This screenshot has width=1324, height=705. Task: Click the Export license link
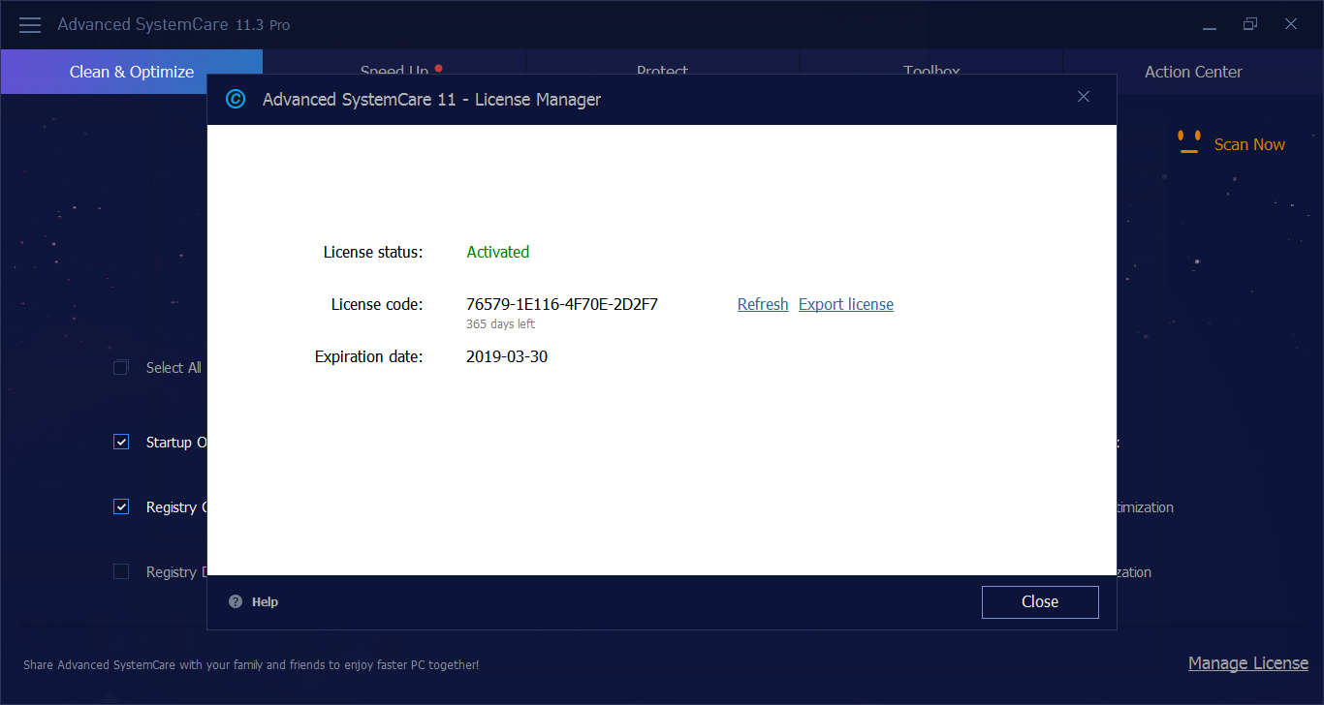coord(846,304)
